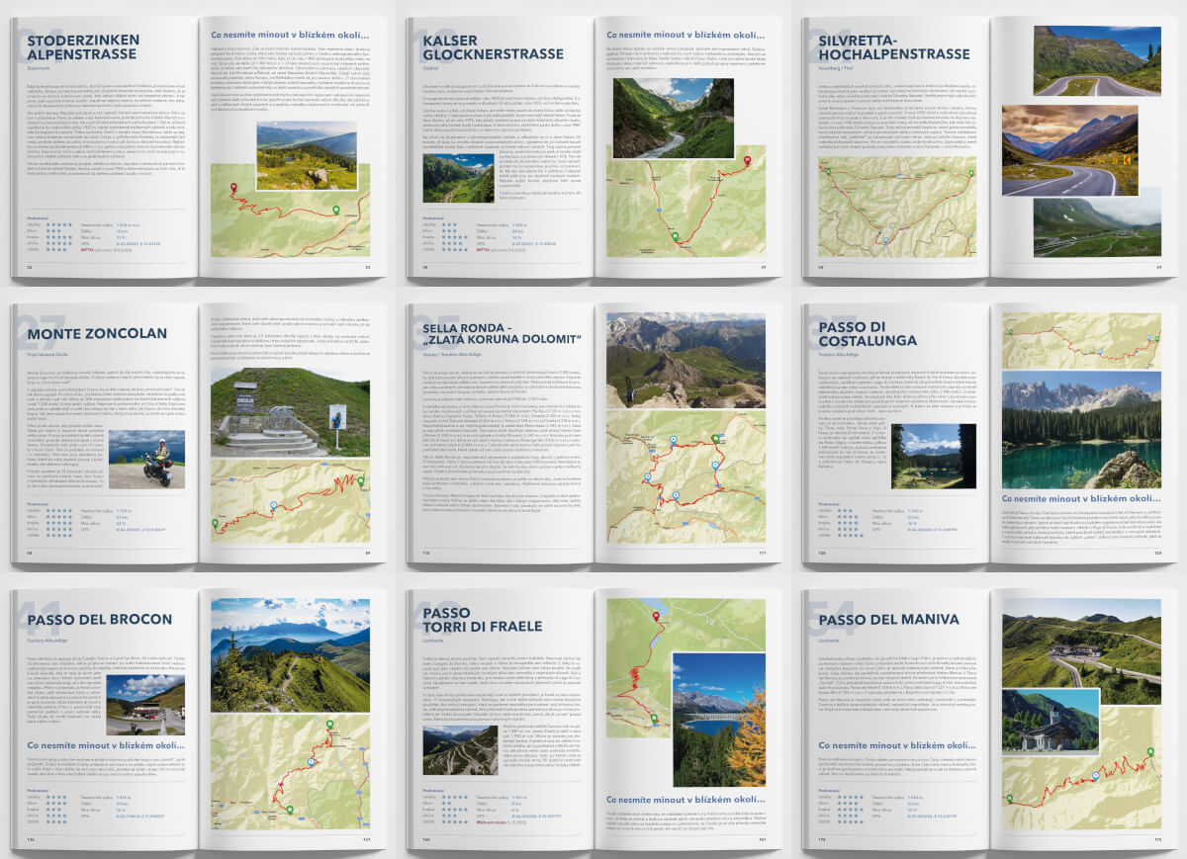Image resolution: width=1187 pixels, height=859 pixels.
Task: Open the Silvretta-Hochalpenstrasse route map
Action: [895, 208]
